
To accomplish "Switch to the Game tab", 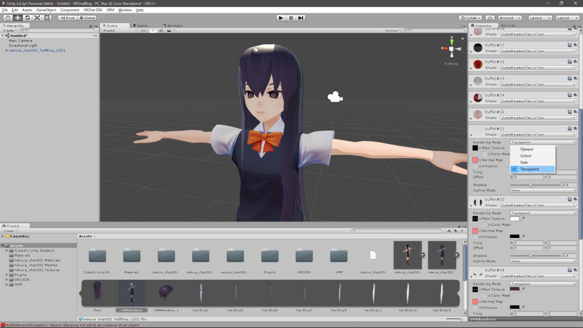I will click(140, 26).
